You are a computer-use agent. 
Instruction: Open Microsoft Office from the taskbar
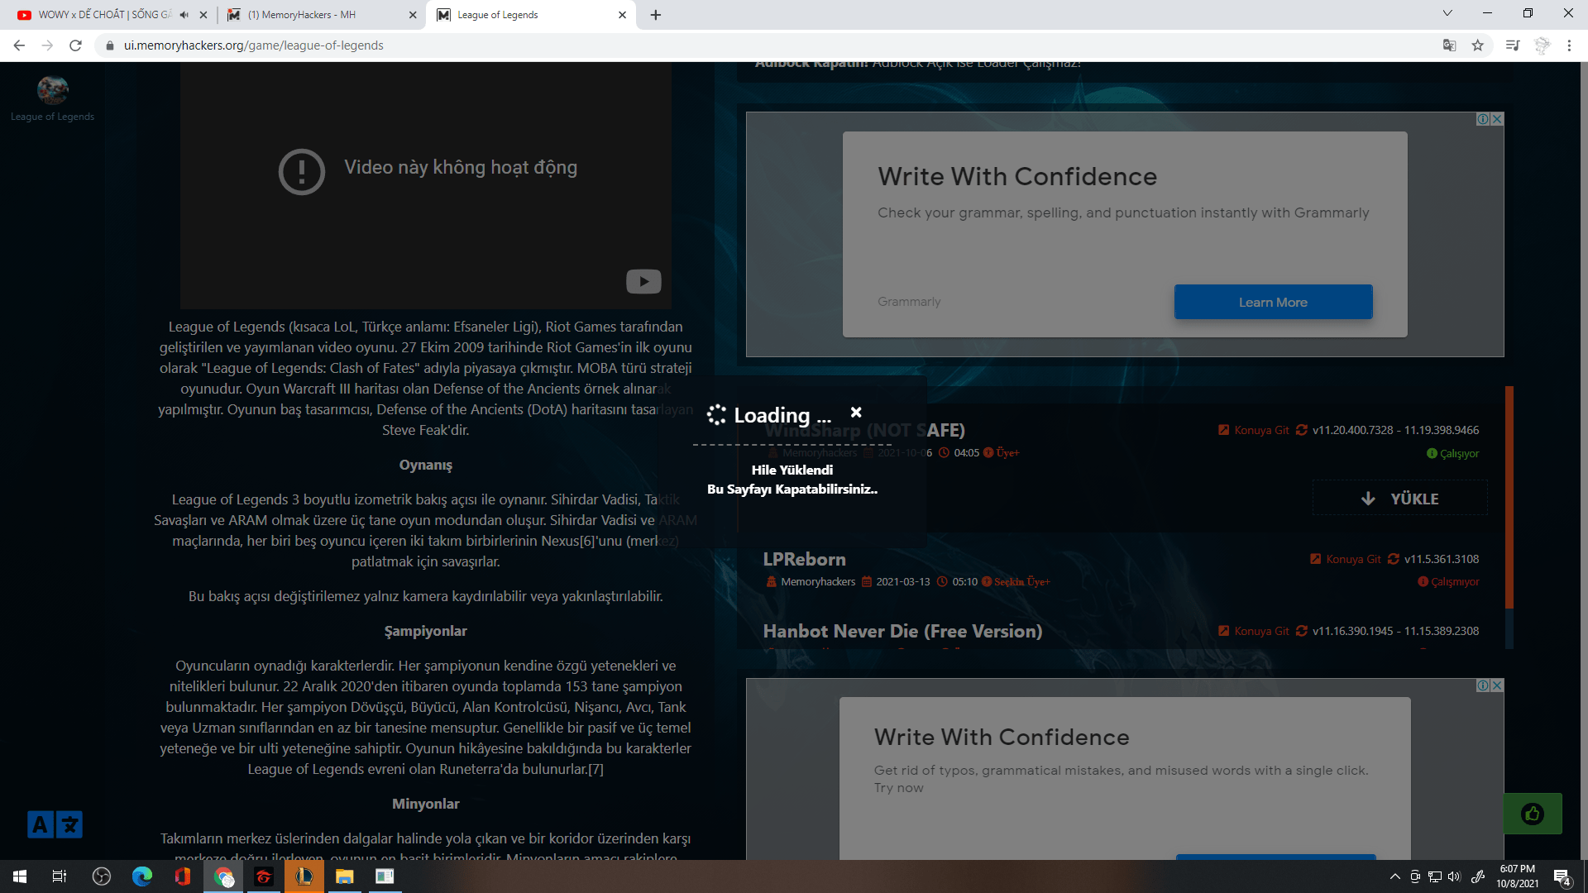tap(183, 876)
